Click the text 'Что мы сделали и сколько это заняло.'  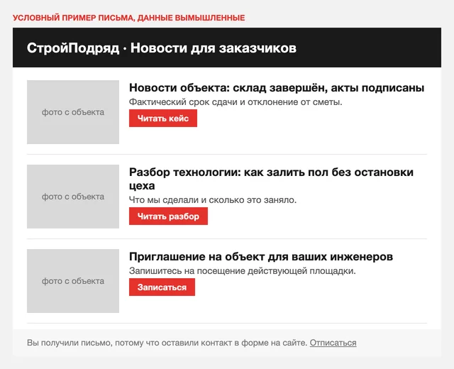213,200
